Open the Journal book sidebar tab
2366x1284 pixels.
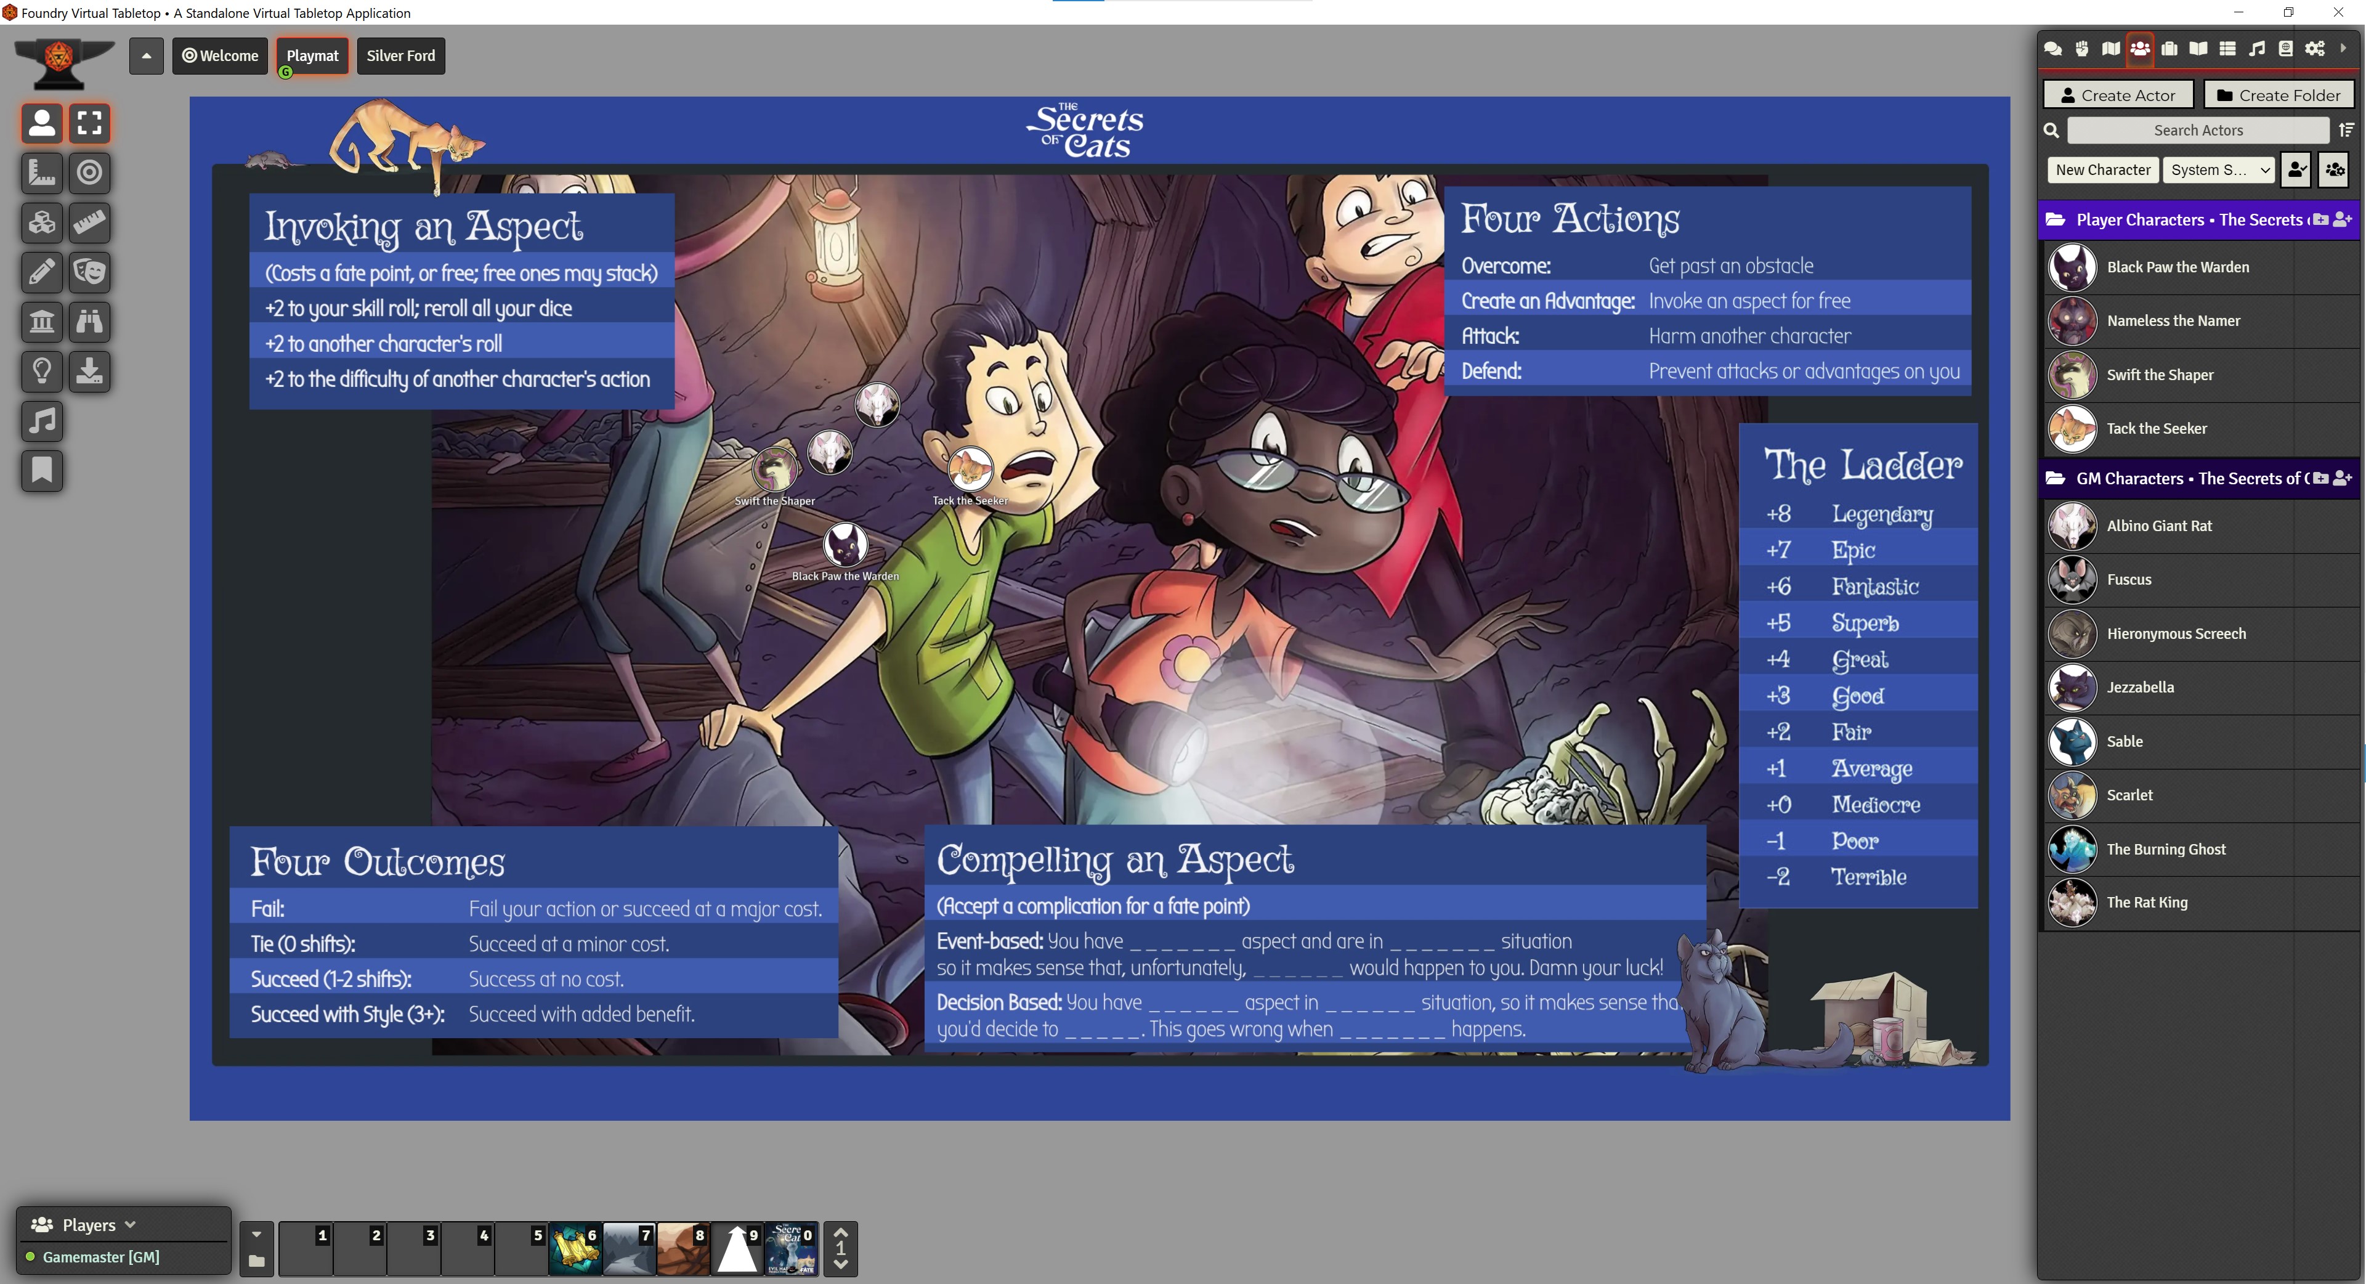pyautogui.click(x=2199, y=49)
